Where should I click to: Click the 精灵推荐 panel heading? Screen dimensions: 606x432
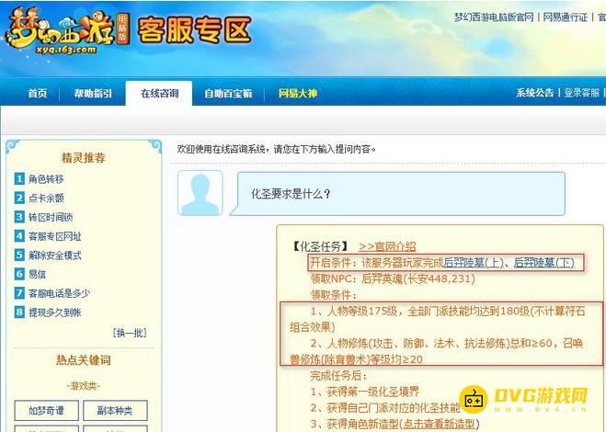[84, 158]
